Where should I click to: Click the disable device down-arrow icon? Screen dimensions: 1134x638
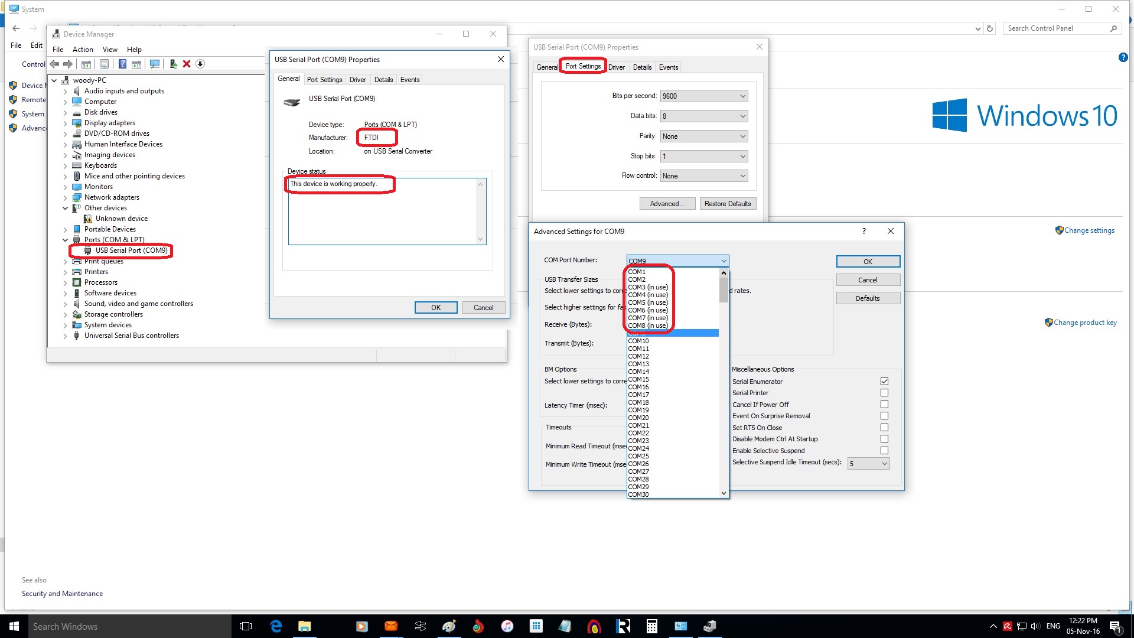[200, 64]
